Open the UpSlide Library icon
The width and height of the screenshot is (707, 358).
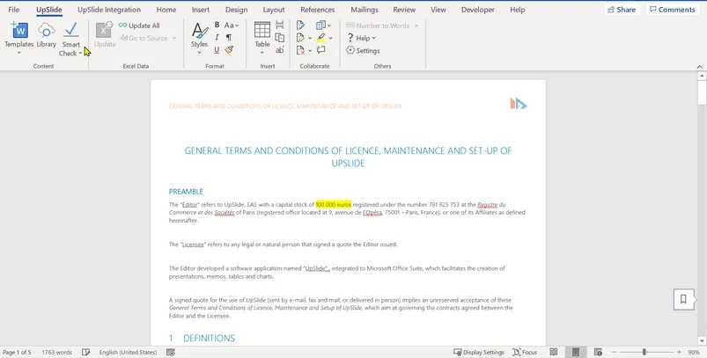(x=47, y=35)
